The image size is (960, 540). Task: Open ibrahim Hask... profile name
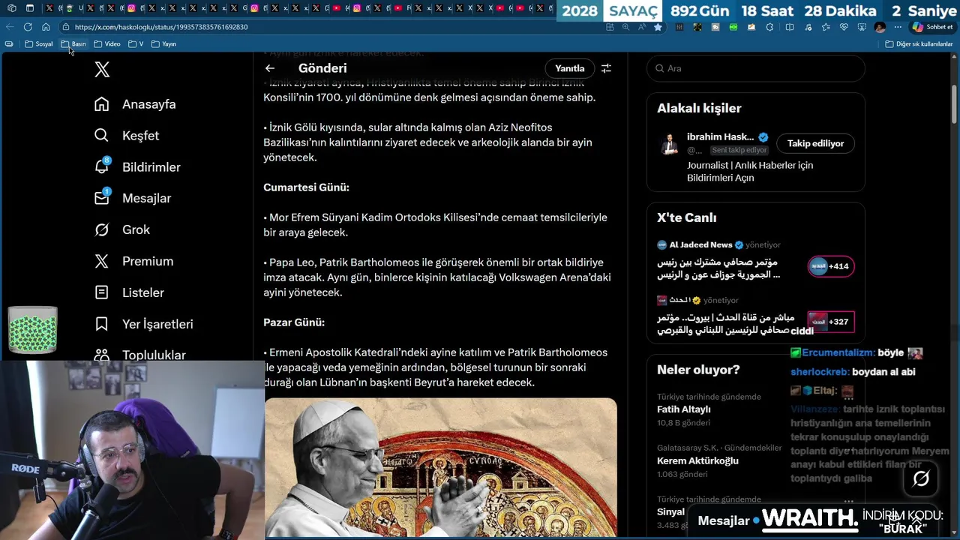pyautogui.click(x=720, y=136)
